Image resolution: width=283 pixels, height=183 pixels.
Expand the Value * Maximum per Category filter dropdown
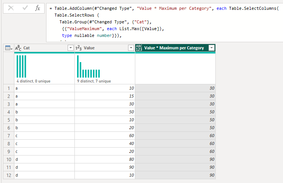211,48
